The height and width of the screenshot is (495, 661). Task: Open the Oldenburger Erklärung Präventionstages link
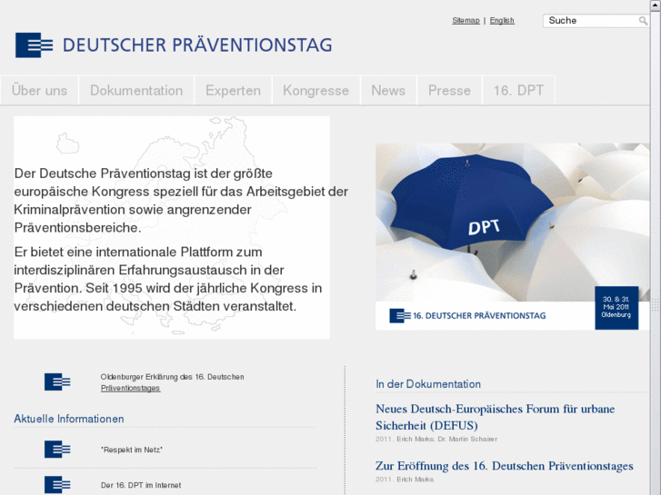[173, 382]
